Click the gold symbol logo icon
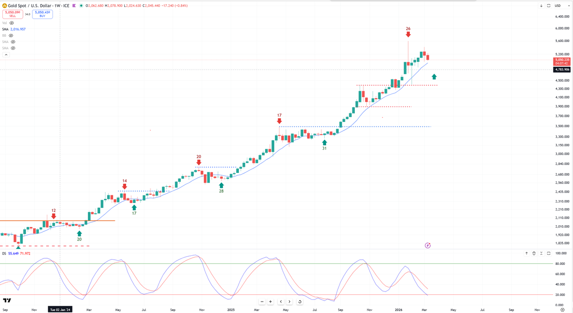Screen dimensions: 573x313 4,6
